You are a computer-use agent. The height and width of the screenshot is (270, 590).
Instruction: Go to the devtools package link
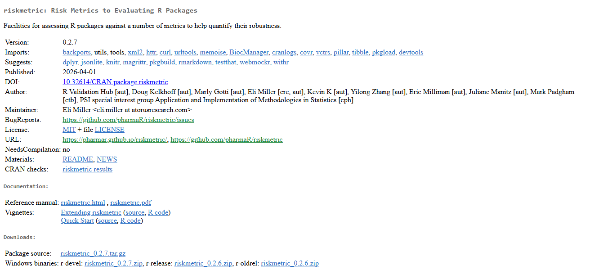[411, 52]
